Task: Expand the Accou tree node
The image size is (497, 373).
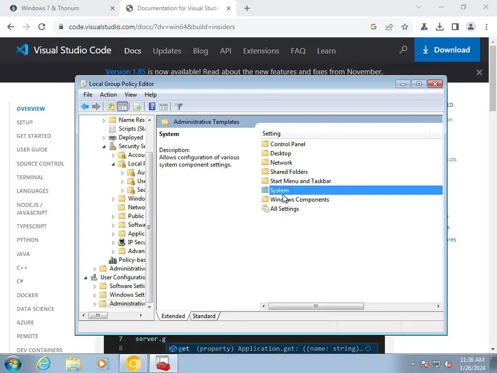Action: 113,155
